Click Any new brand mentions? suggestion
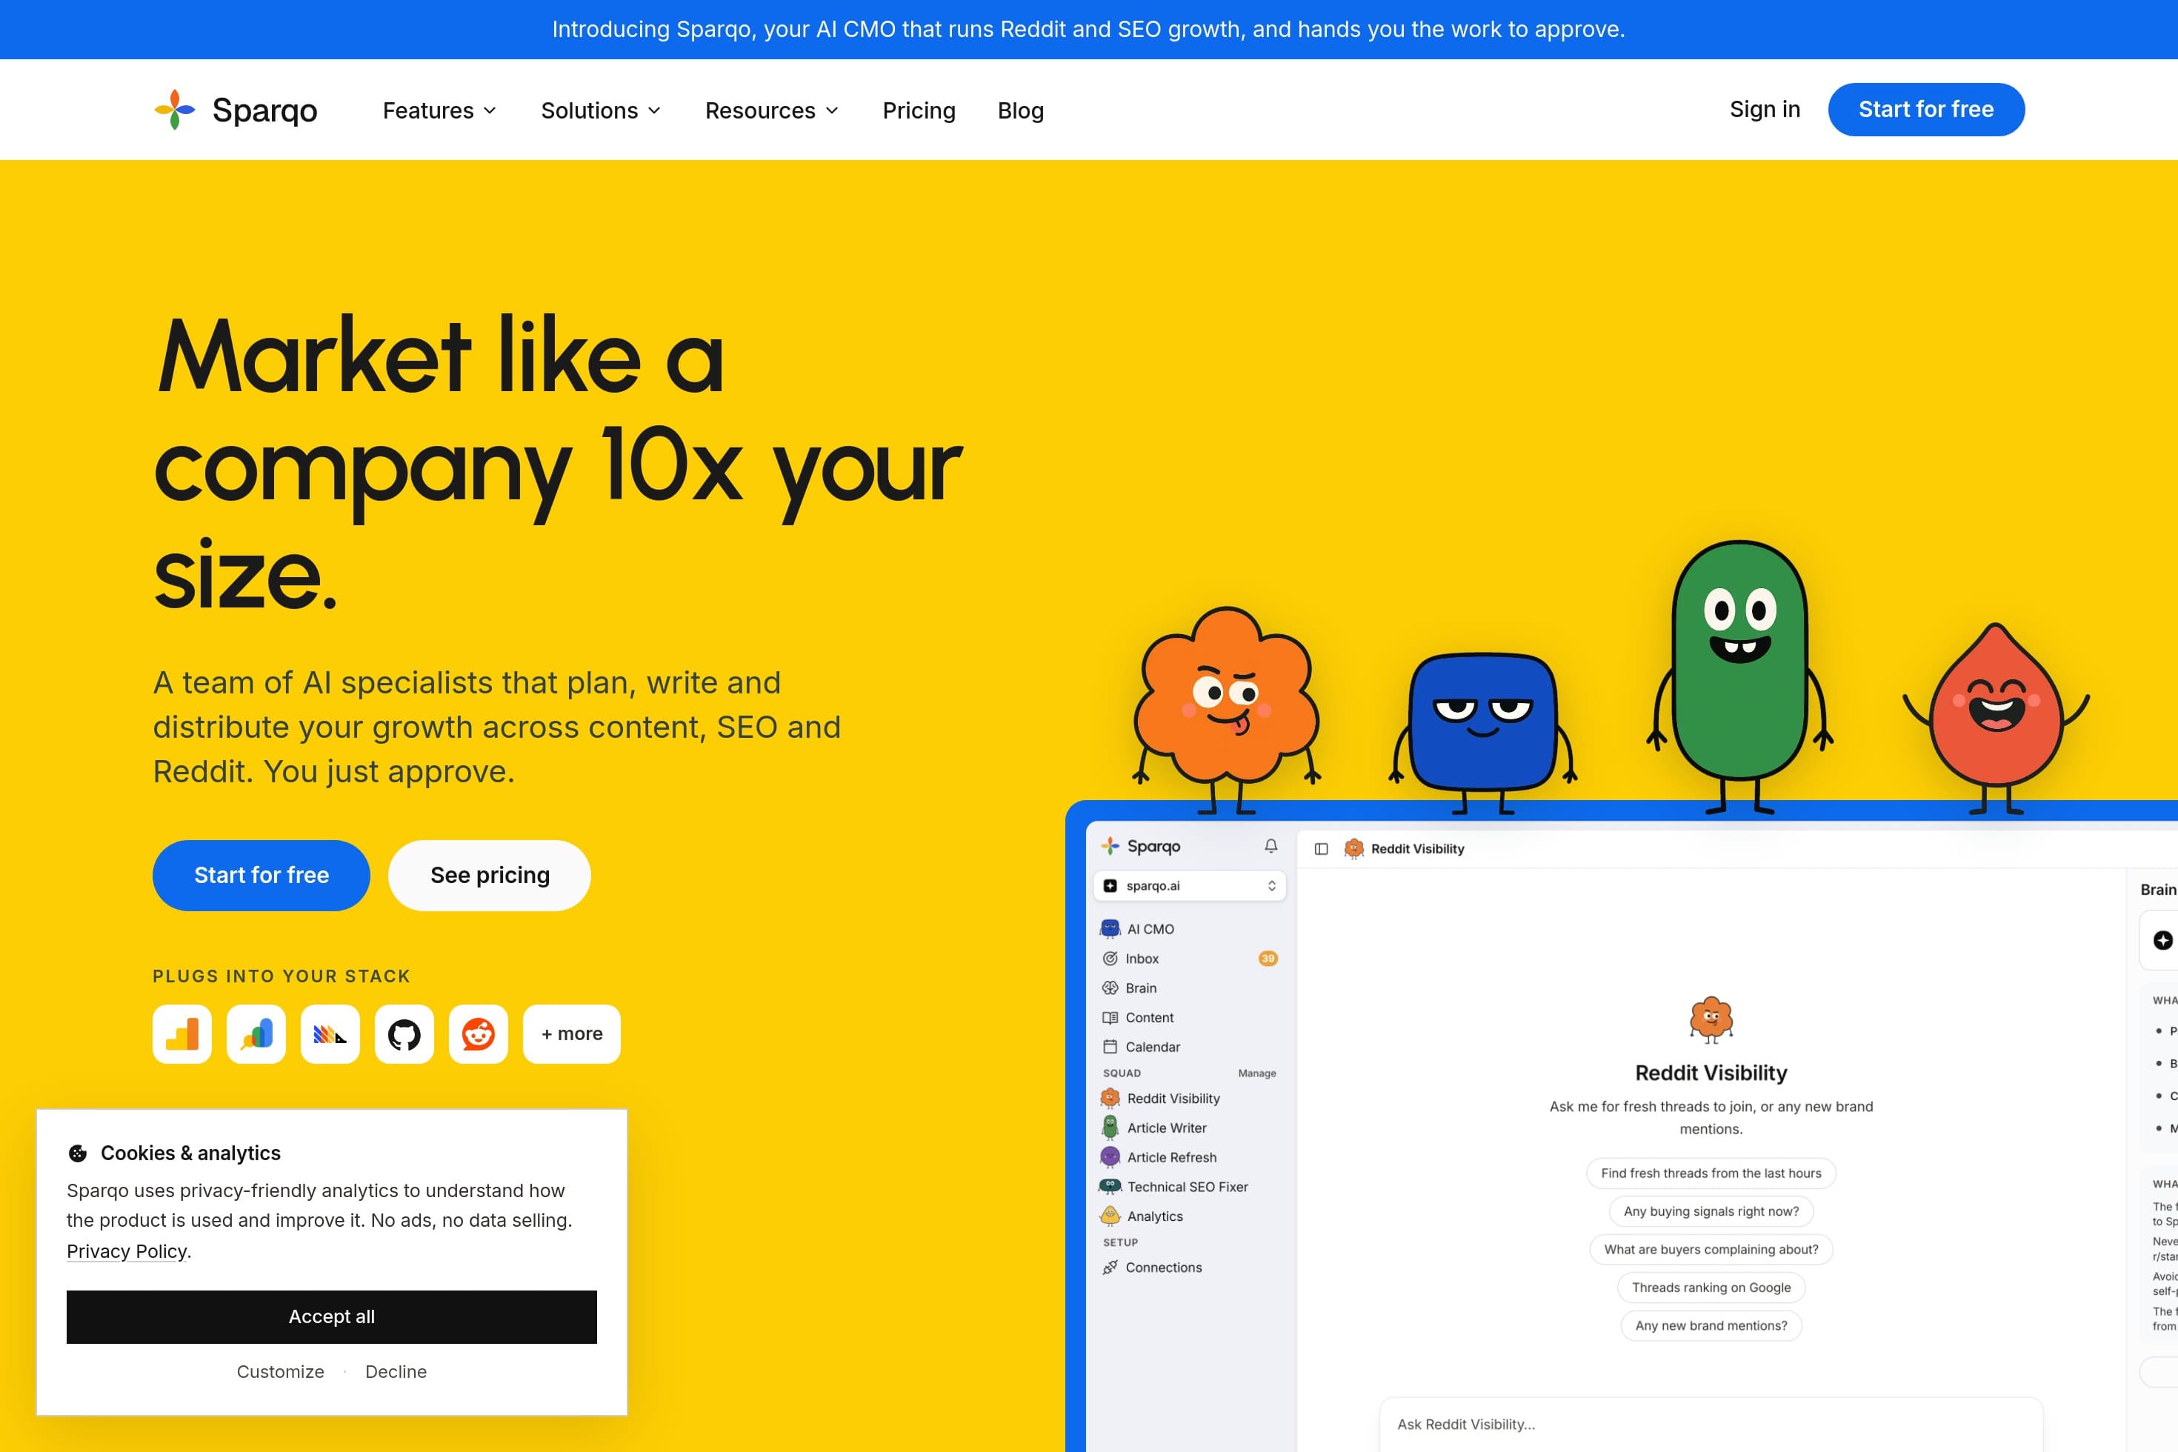The width and height of the screenshot is (2178, 1452). click(x=1711, y=1325)
